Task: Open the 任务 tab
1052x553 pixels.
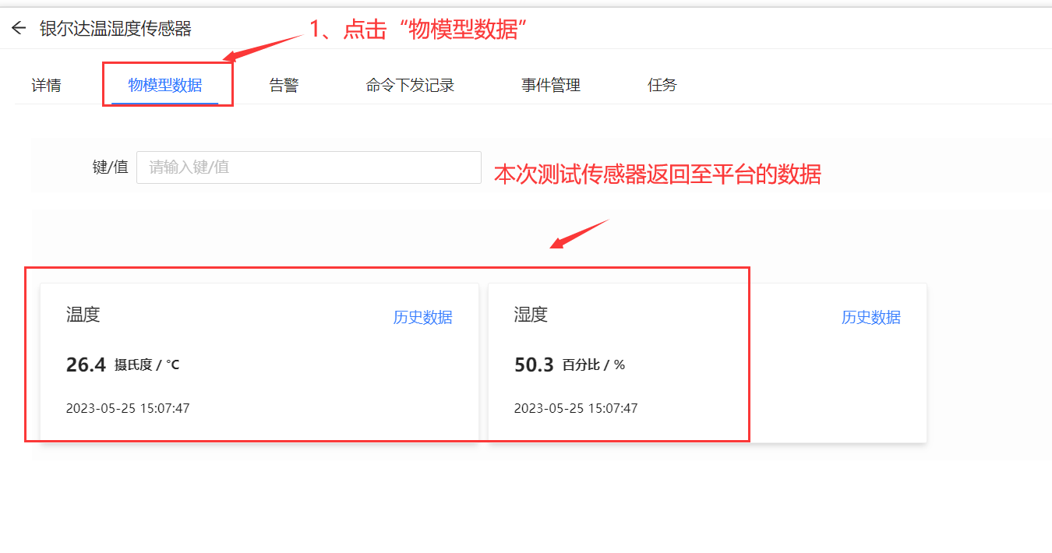Action: (662, 86)
